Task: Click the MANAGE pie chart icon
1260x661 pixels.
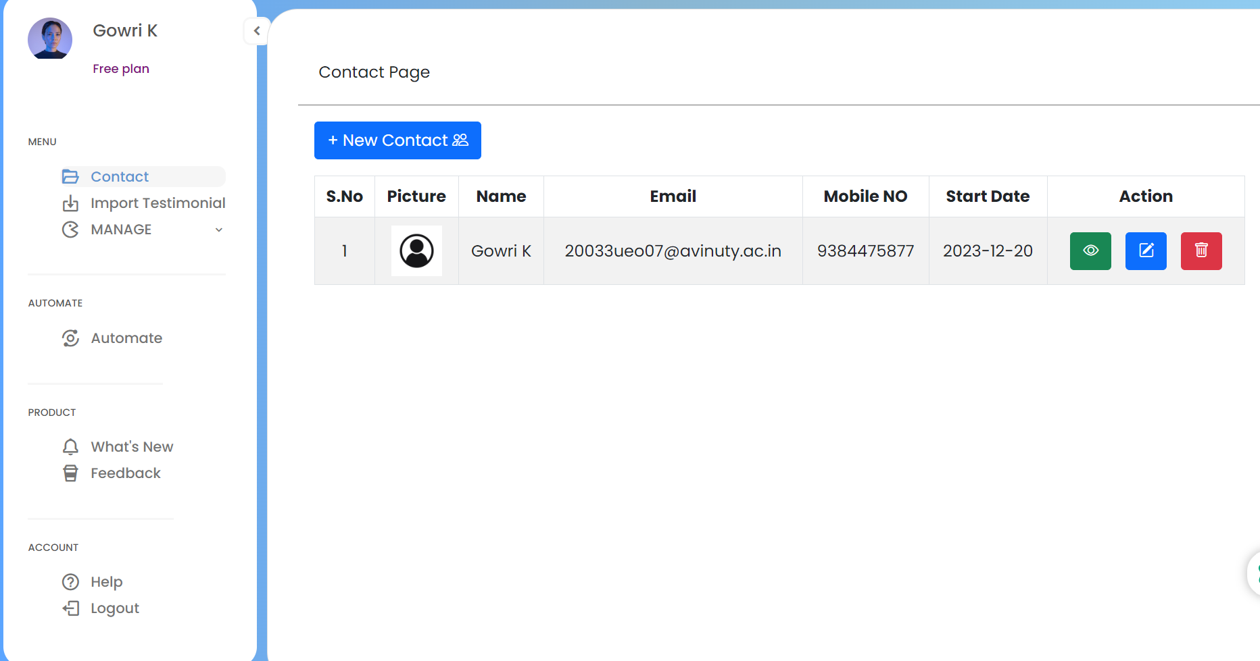Action: pos(70,230)
